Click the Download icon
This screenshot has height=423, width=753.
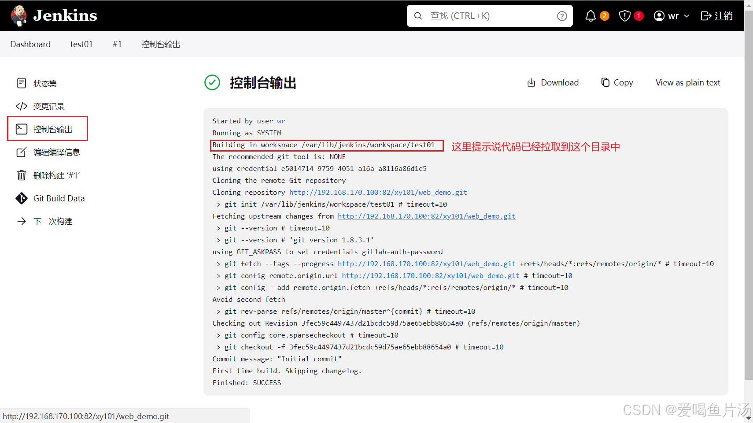click(x=532, y=83)
